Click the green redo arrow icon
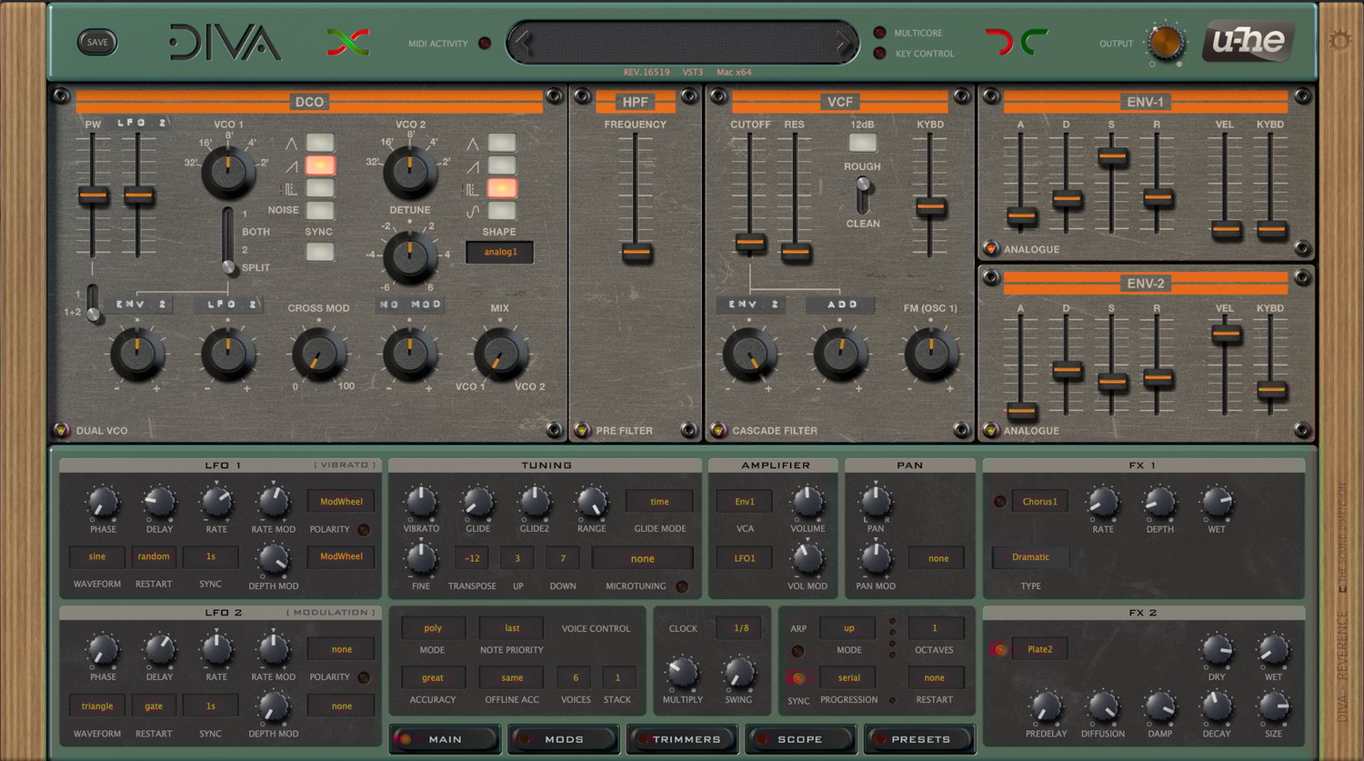Screen dimensions: 1364x761 tap(1034, 42)
